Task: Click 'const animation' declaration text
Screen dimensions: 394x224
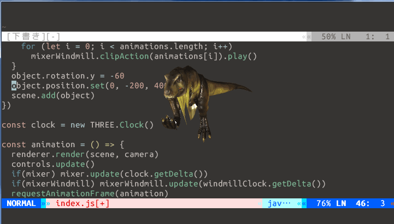Action: point(38,144)
